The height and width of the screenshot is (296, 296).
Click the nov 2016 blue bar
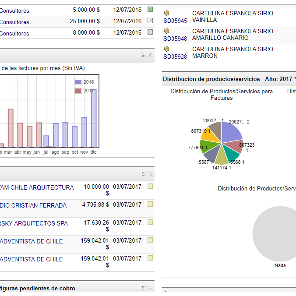[x=84, y=132]
